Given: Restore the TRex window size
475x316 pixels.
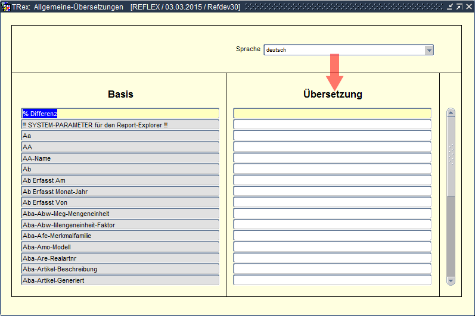Looking at the screenshot, I should [458, 7].
